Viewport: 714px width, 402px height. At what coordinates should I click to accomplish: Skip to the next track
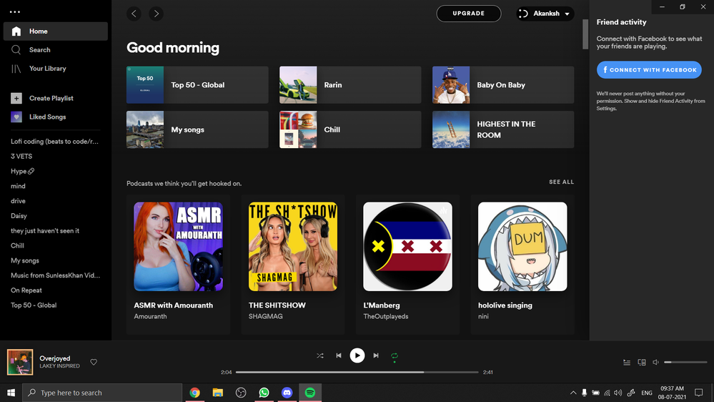click(x=376, y=356)
